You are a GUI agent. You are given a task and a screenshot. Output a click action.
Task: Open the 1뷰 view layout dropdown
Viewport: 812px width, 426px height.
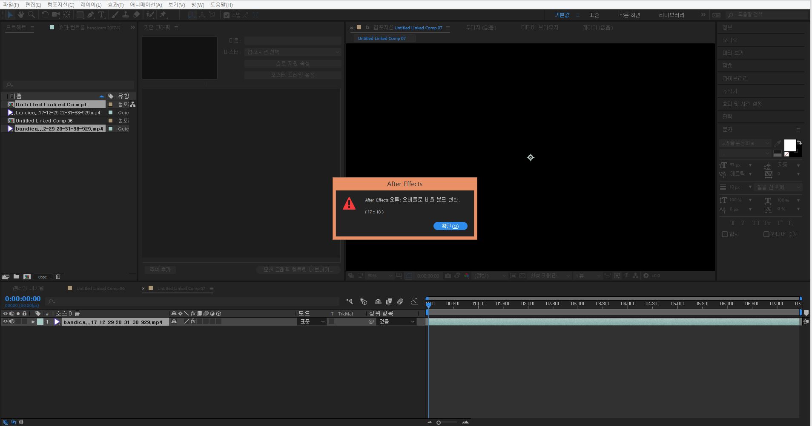click(588, 276)
